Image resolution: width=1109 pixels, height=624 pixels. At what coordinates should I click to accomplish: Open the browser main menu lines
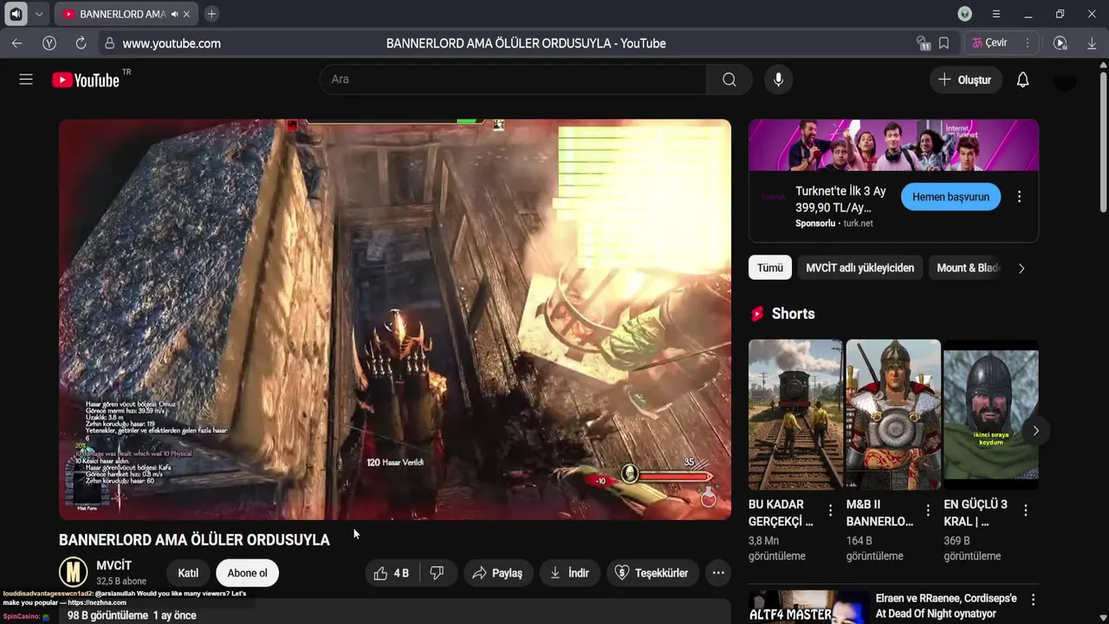pos(996,14)
